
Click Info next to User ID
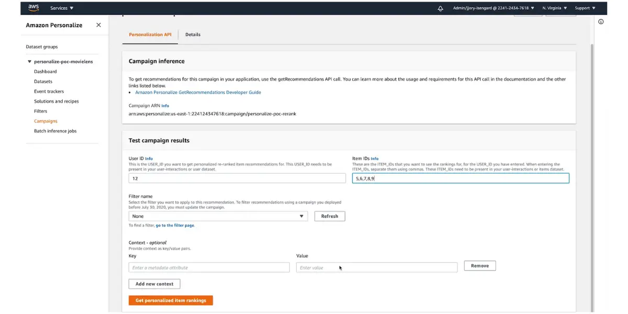[149, 159]
